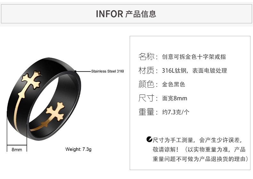Click the 8mm width measurement label

(17, 150)
